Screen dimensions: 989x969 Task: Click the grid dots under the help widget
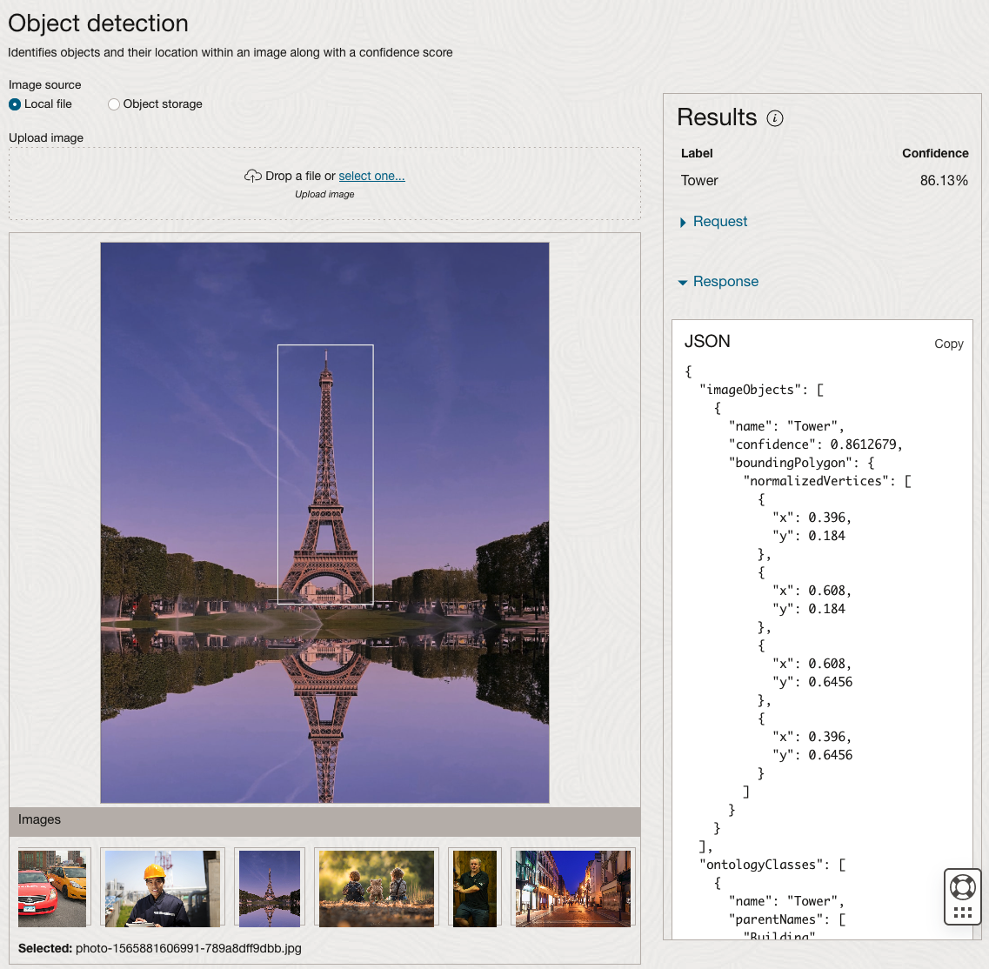962,912
